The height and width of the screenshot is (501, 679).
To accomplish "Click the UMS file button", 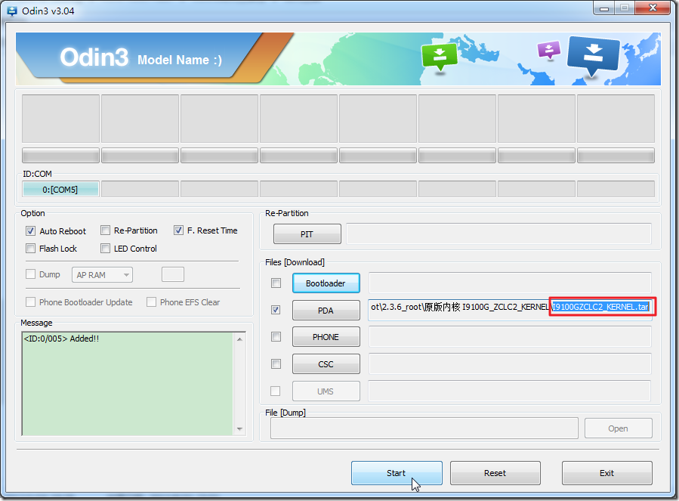I will (326, 391).
